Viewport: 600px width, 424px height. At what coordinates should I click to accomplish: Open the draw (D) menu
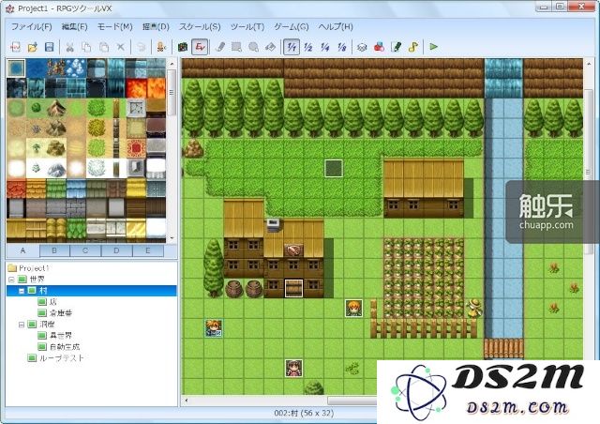(156, 27)
